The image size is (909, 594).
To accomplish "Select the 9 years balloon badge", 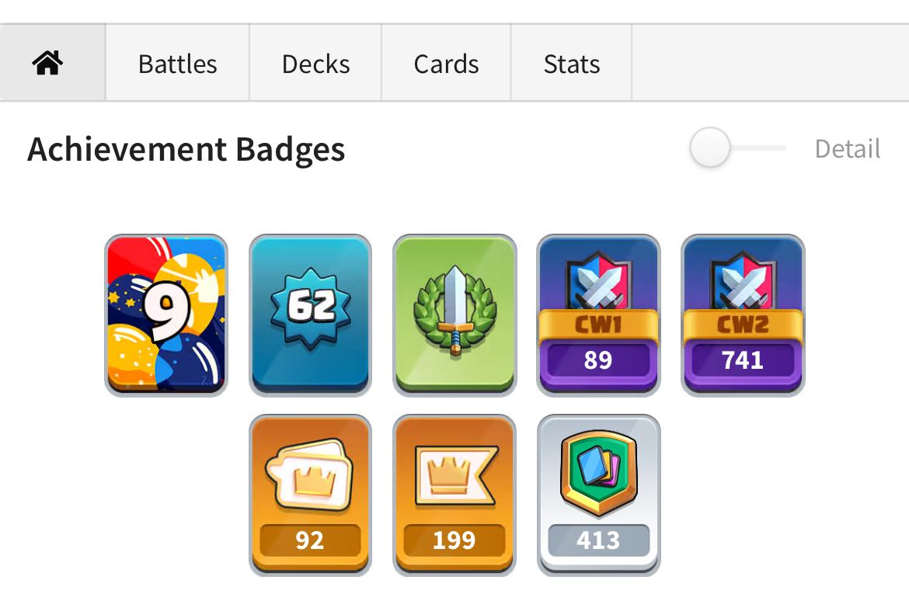I will click(x=166, y=314).
